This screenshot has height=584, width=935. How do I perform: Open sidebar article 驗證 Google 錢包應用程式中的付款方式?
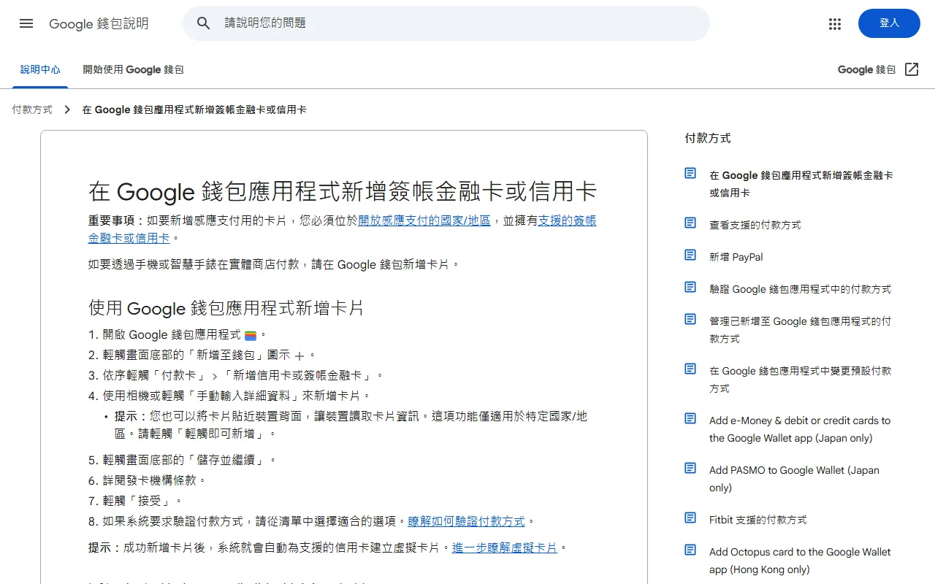point(800,289)
